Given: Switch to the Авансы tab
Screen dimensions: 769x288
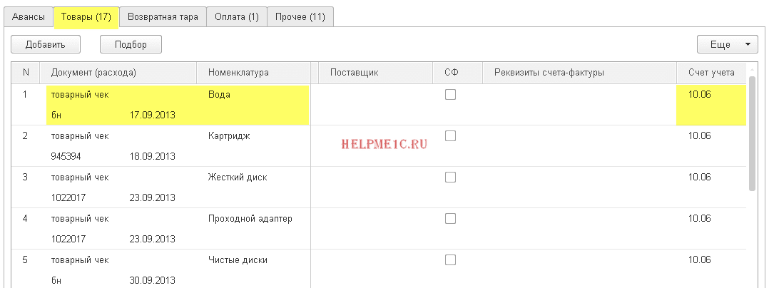Looking at the screenshot, I should (x=28, y=16).
